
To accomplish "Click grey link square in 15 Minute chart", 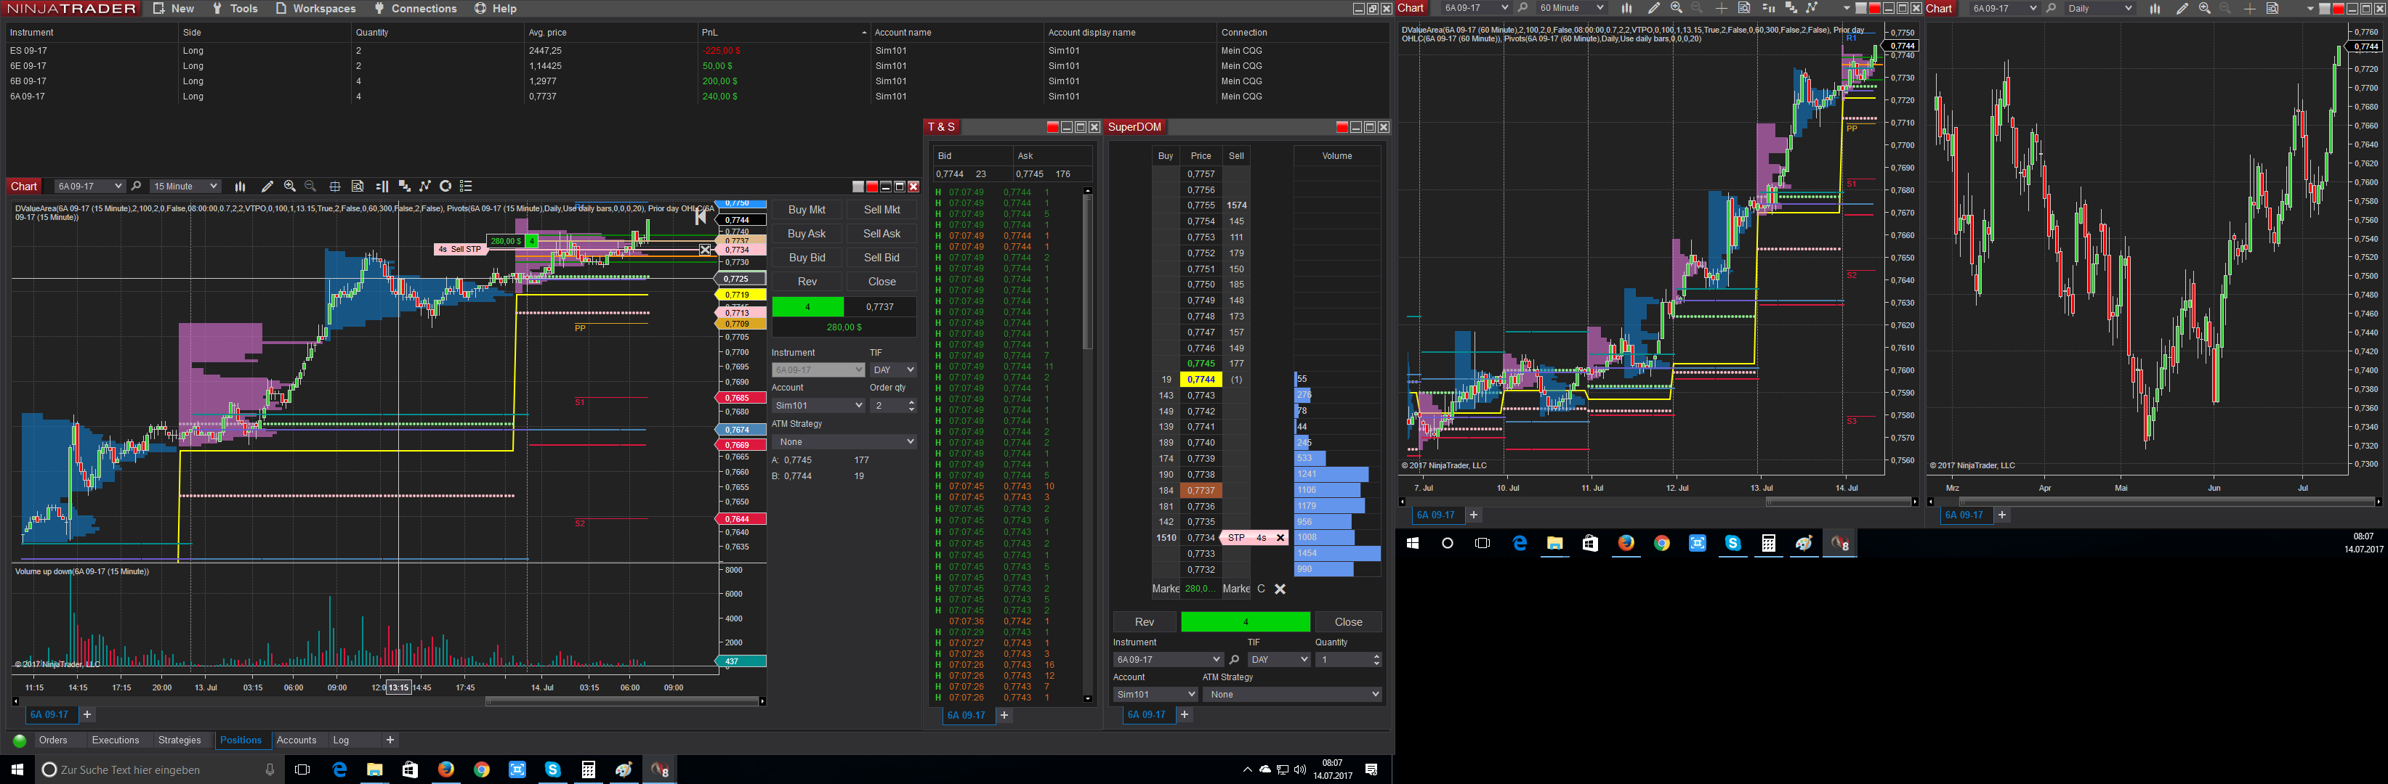I will (x=858, y=187).
